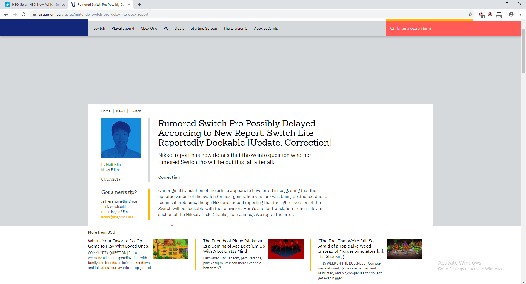The width and height of the screenshot is (526, 284).
Task: Open the Xbox One section
Action: tap(149, 28)
